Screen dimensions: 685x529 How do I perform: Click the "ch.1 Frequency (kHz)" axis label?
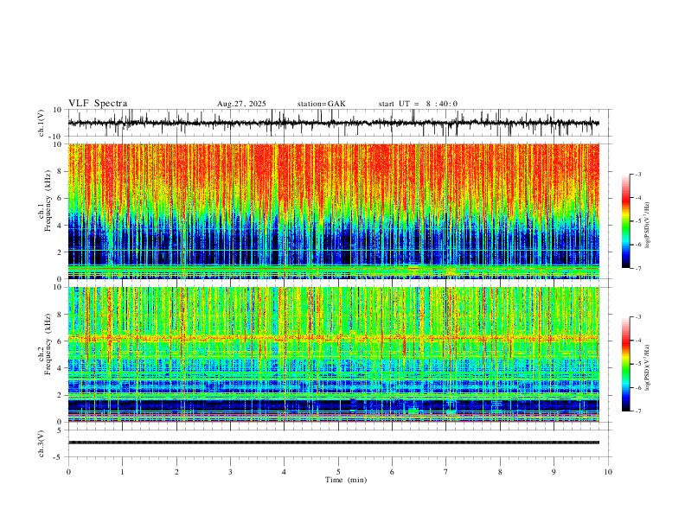(x=45, y=201)
